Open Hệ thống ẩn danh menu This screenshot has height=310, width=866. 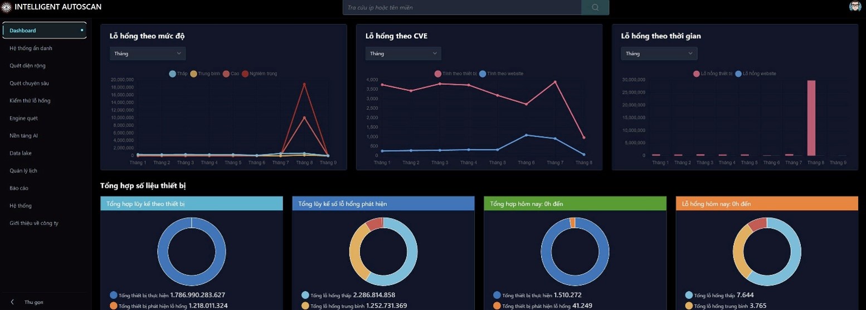tap(31, 48)
